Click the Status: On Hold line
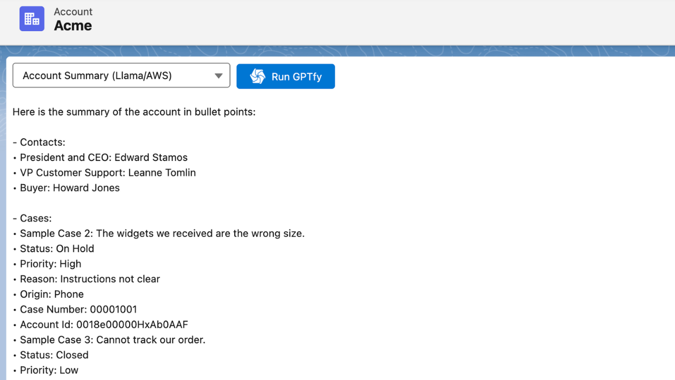This screenshot has width=675, height=380. point(57,249)
